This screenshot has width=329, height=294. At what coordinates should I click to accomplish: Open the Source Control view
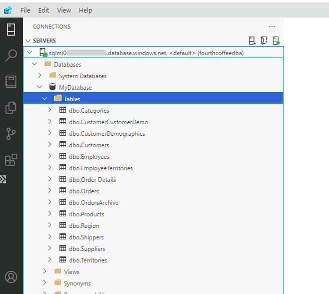tap(11, 134)
